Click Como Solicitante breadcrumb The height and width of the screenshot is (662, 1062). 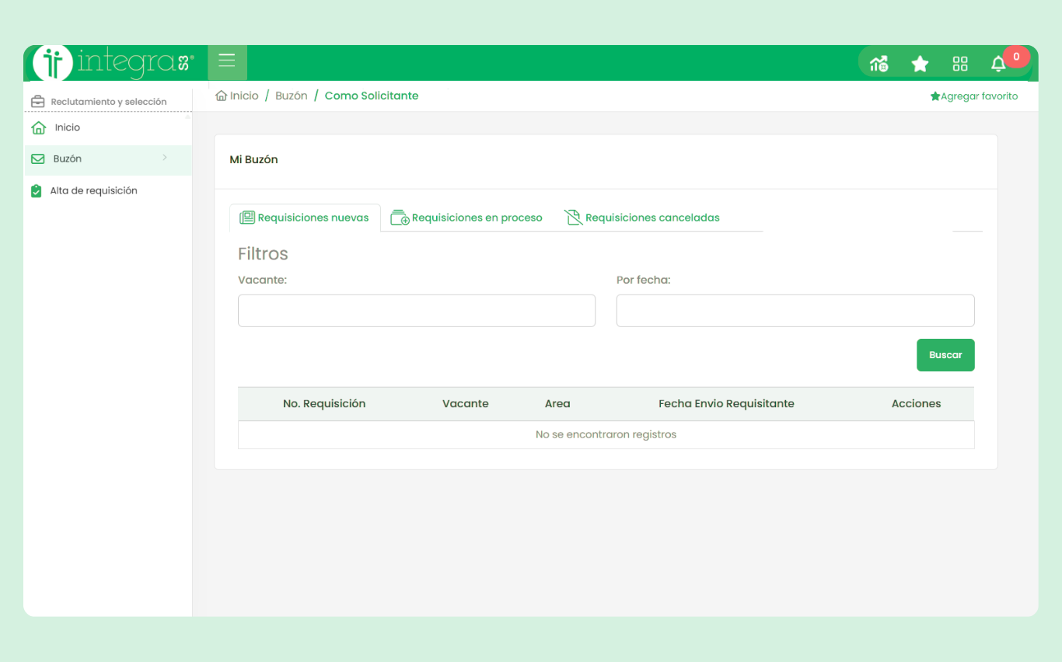[x=372, y=96]
